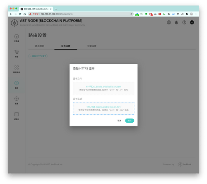Click the Copyright 2018-2020 ArcBlock footer text
This screenshot has height=184, width=207.
point(46,165)
